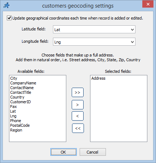Select CompanyName in Available fields list
The width and height of the screenshot is (156, 163).
[x=23, y=83]
